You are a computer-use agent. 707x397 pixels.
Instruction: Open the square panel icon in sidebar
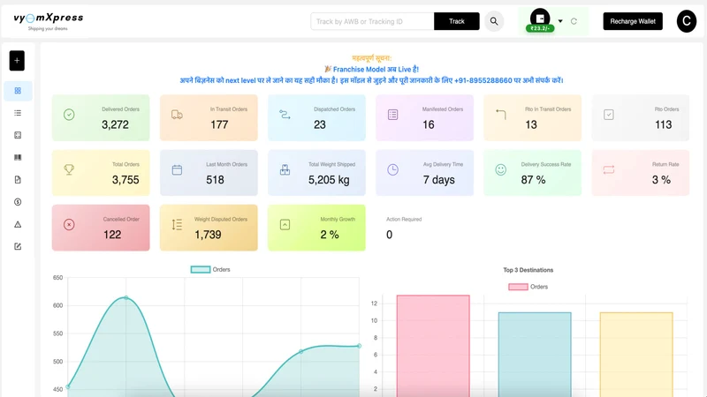click(x=18, y=135)
